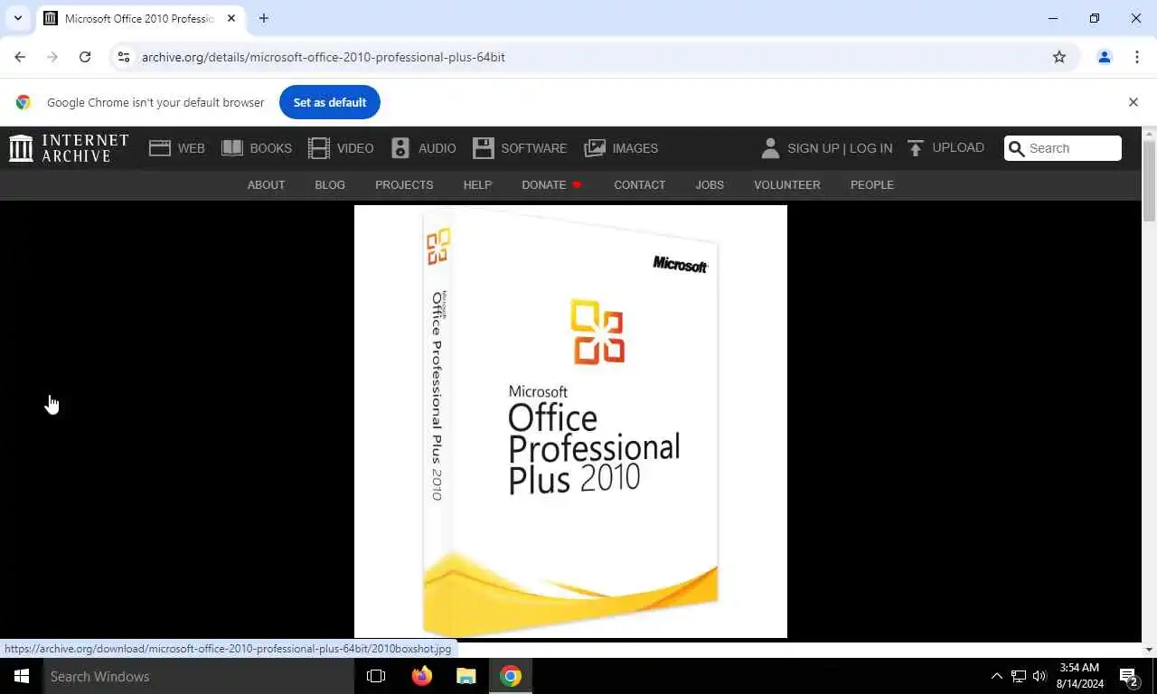Screen dimensions: 1157x694
Task: Open the DONATE menu item
Action: [x=551, y=184]
